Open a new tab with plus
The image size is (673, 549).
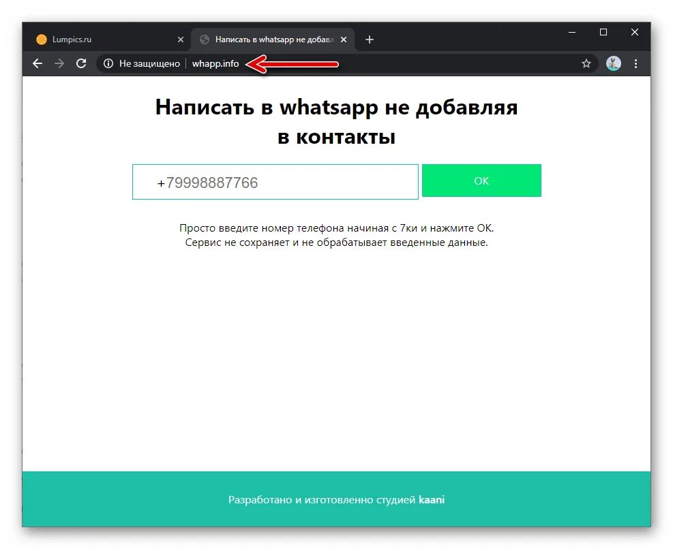pos(369,40)
